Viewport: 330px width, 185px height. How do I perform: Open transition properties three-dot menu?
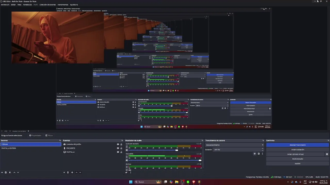[x=262, y=154]
